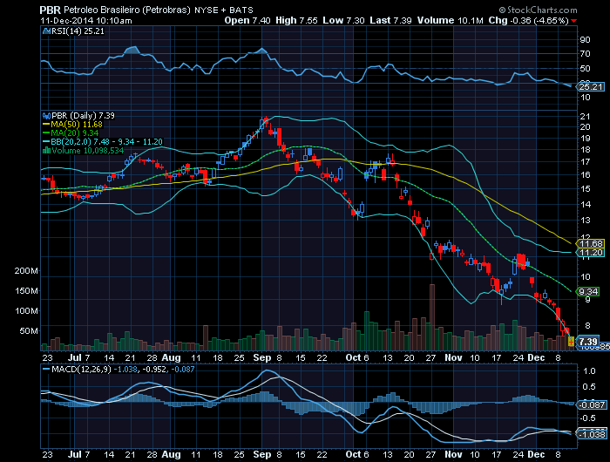This screenshot has width=610, height=462.
Task: Click the 50M volume axis label
Action: [x=29, y=331]
